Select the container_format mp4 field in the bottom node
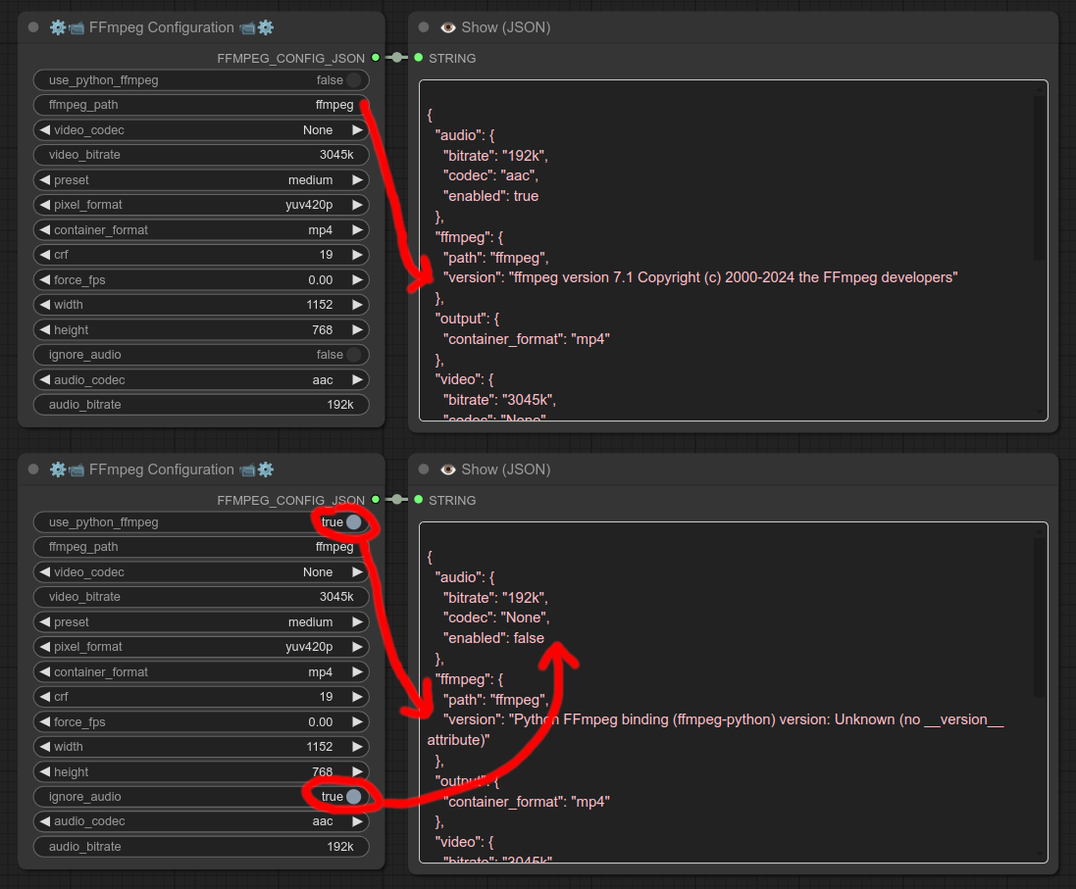The width and height of the screenshot is (1076, 889). [x=201, y=672]
